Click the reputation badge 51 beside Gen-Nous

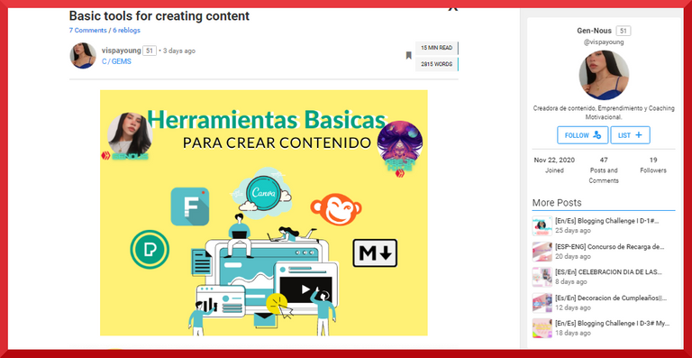(x=624, y=31)
